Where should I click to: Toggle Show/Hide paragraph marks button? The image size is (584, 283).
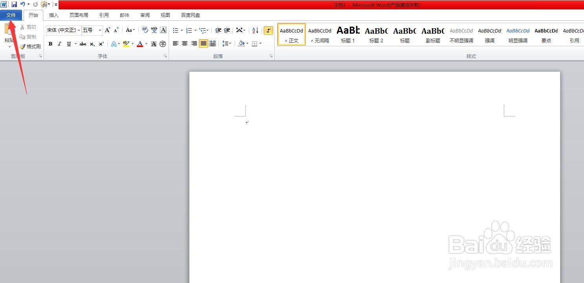268,30
